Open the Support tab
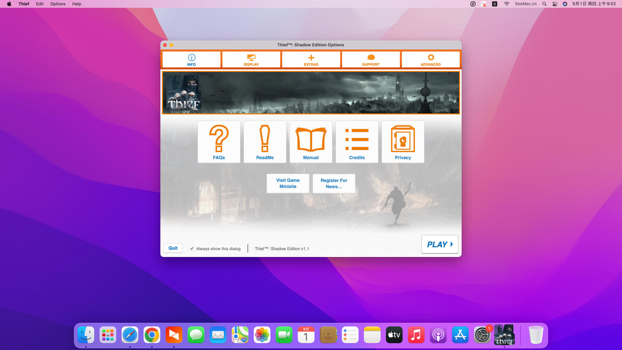Image resolution: width=622 pixels, height=350 pixels. click(x=371, y=60)
